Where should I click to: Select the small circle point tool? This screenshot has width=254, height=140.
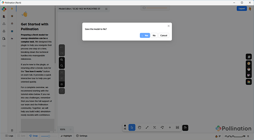170,127
